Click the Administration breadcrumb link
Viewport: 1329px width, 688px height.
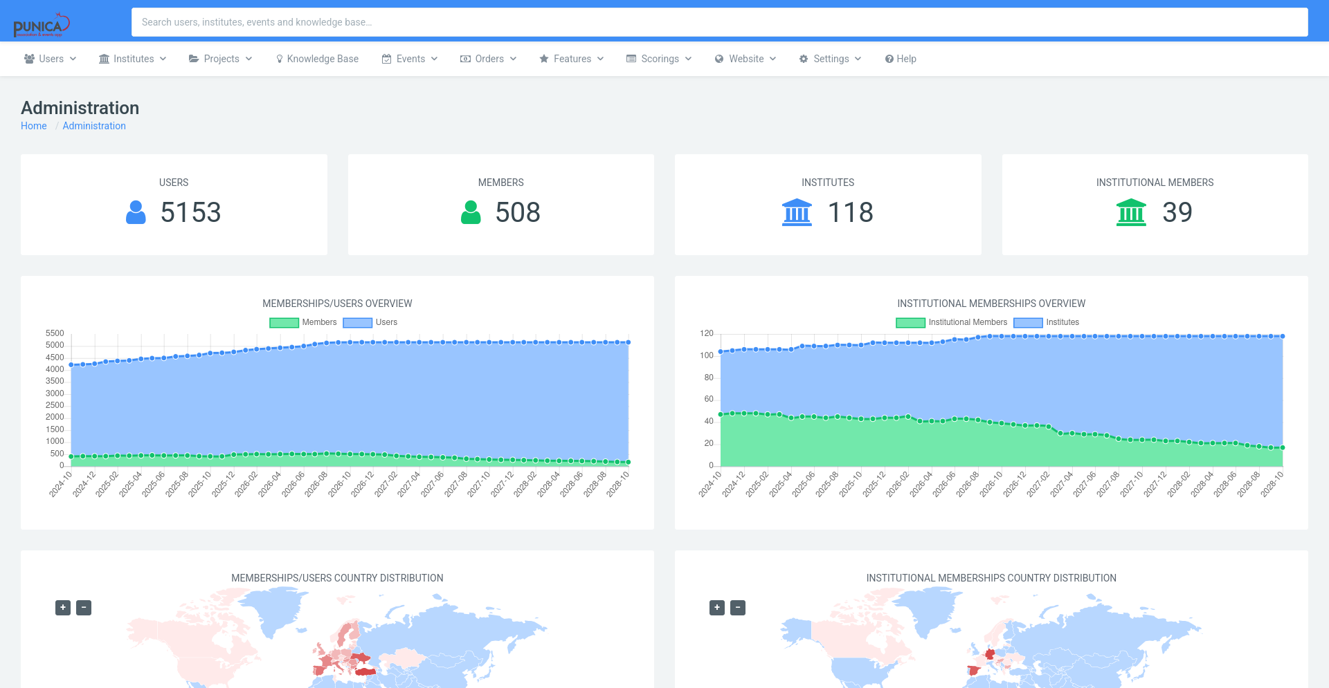(94, 126)
